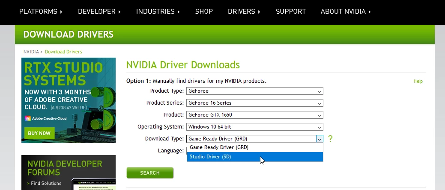Image resolution: width=445 pixels, height=190 pixels.
Task: Open the Drivers navigation menu
Action: pyautogui.click(x=244, y=12)
